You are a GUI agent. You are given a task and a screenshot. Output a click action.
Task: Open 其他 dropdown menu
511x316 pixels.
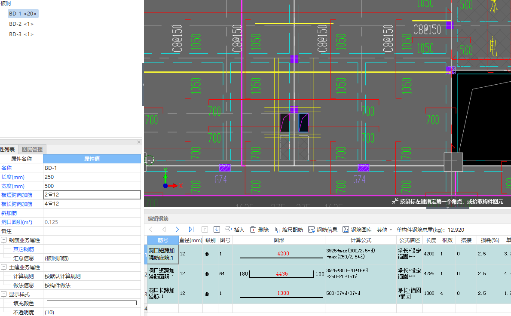(384, 230)
